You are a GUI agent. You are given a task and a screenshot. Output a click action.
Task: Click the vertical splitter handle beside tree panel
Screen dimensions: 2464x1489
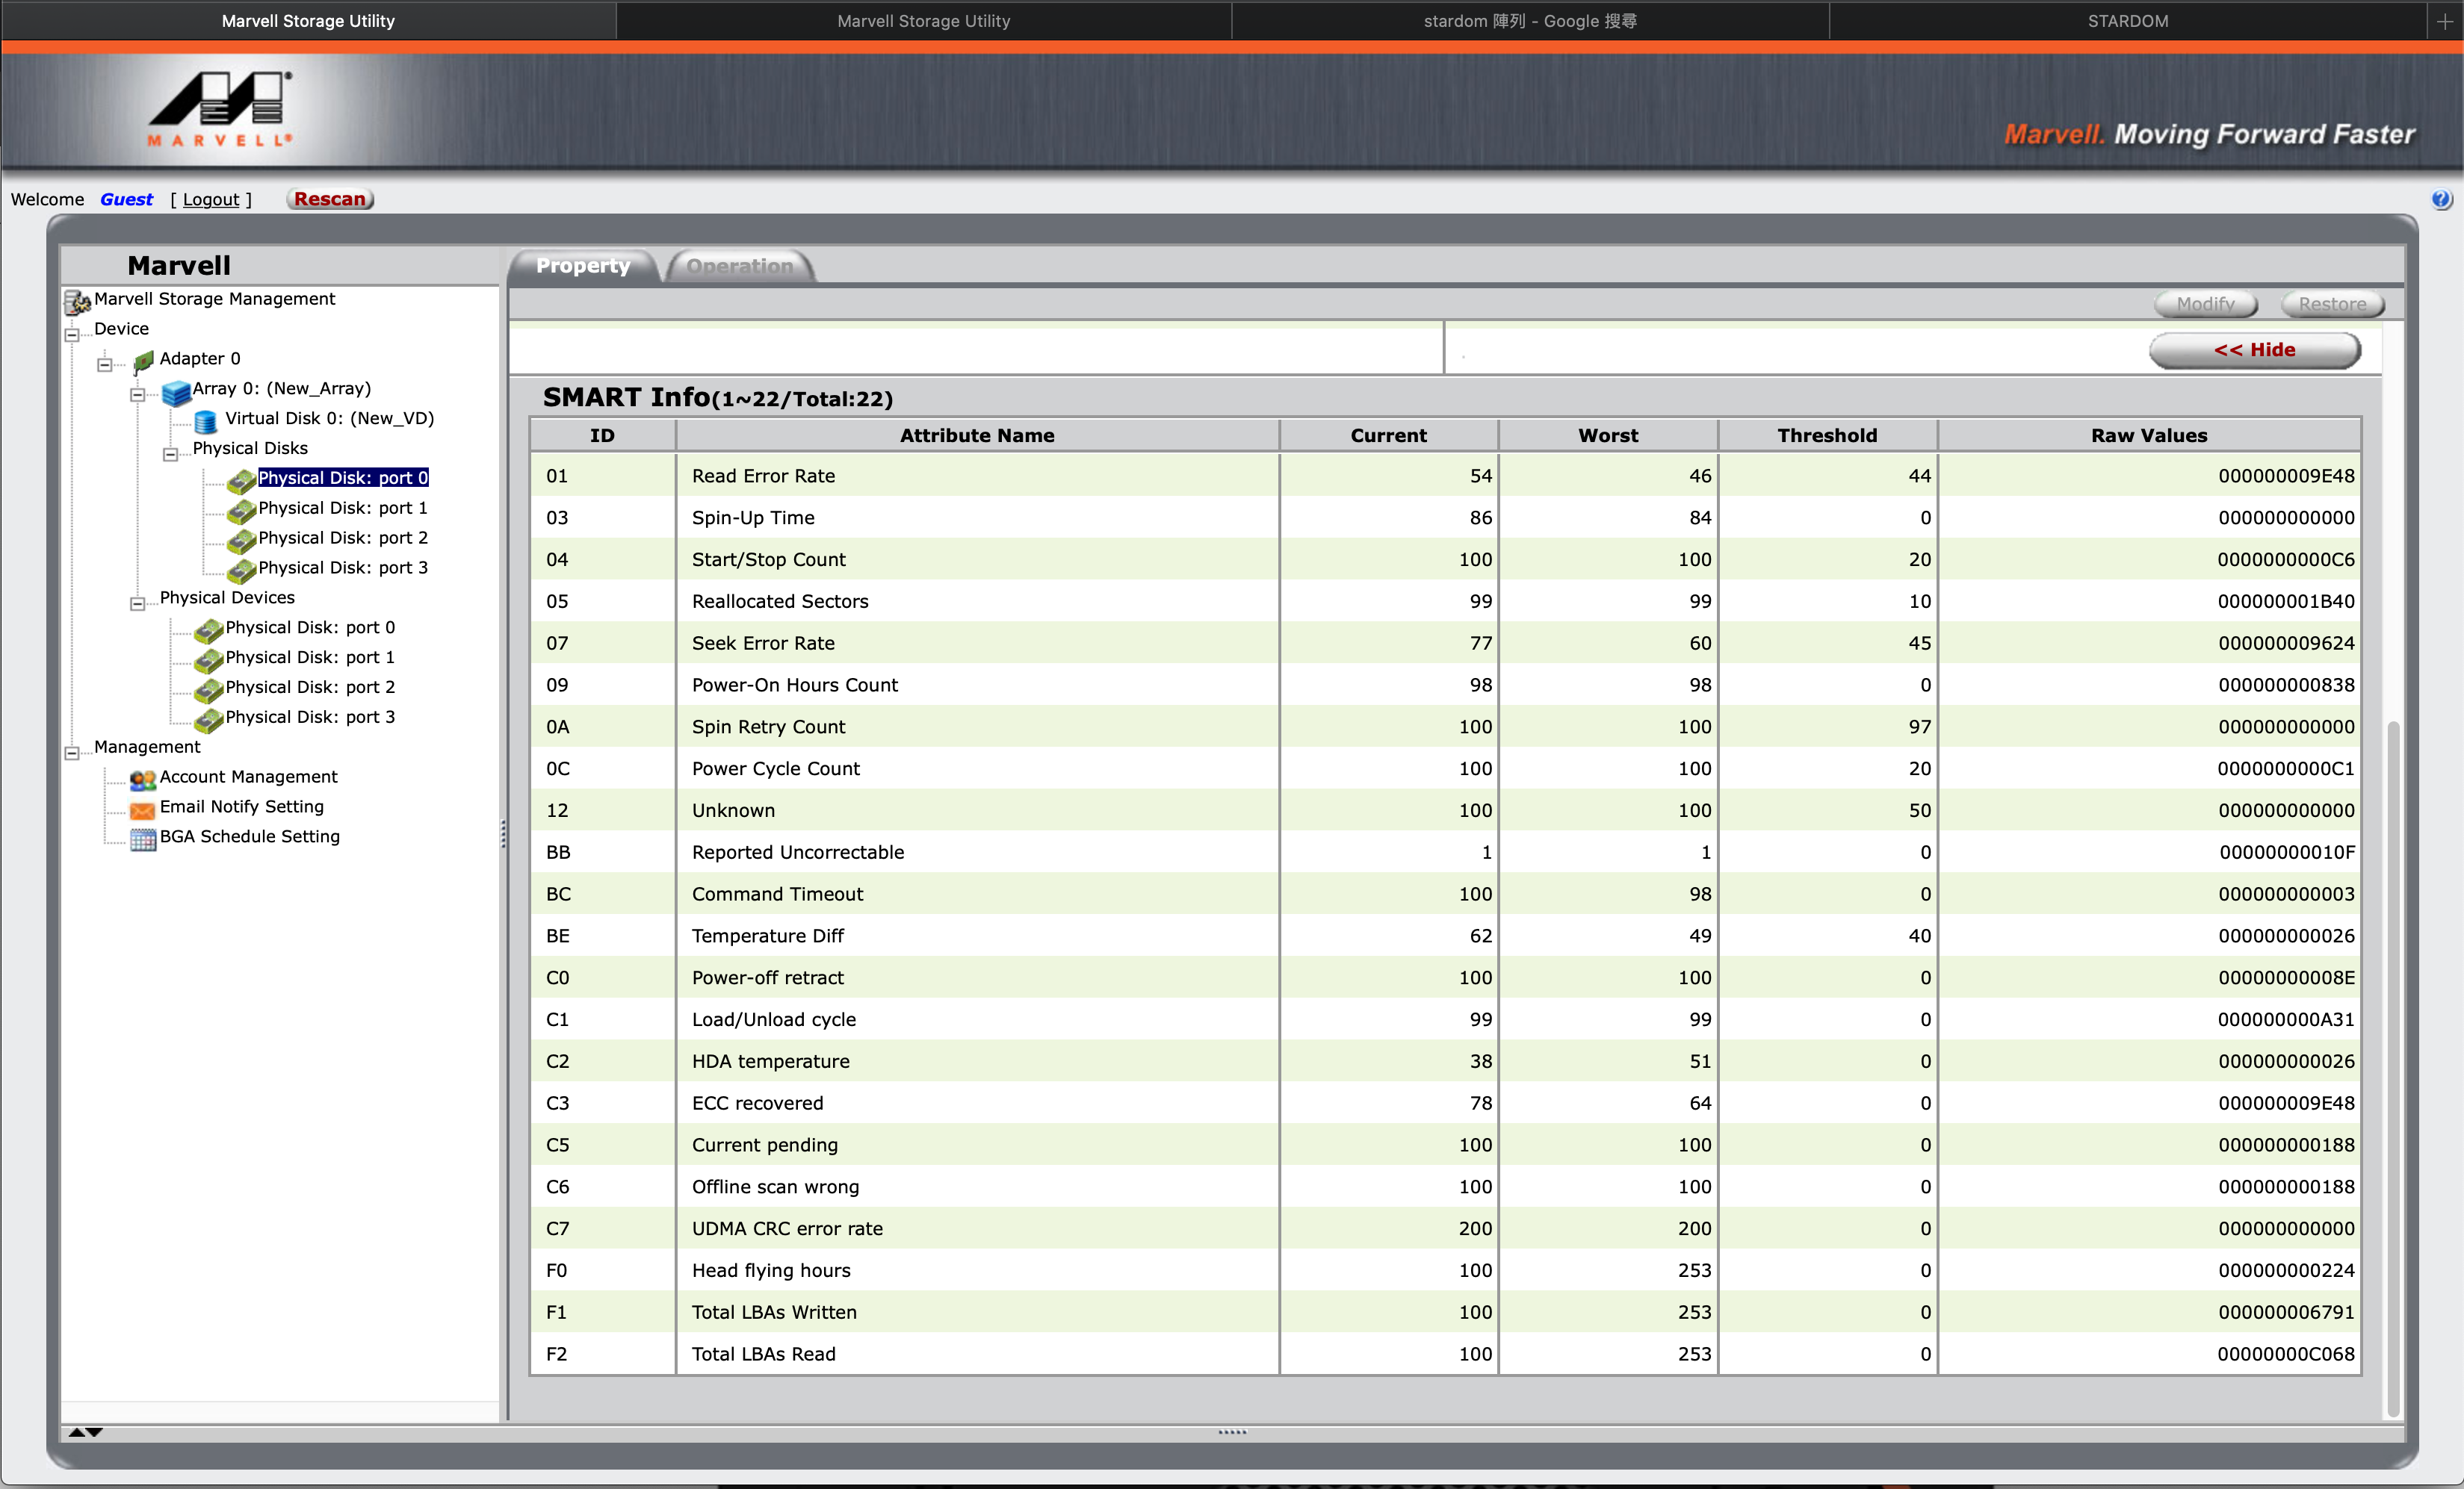click(x=503, y=833)
